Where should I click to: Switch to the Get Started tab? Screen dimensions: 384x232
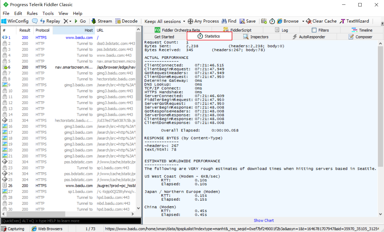pyautogui.click(x=164, y=37)
